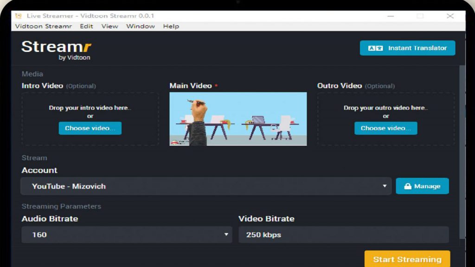Screen dimensions: 475x267
Task: Click the 'Intro Video' label
Action: tap(42, 86)
